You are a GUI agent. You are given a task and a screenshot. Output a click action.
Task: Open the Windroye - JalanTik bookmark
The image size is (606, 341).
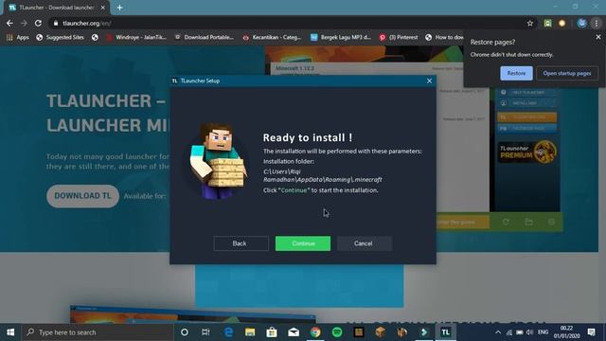click(136, 38)
